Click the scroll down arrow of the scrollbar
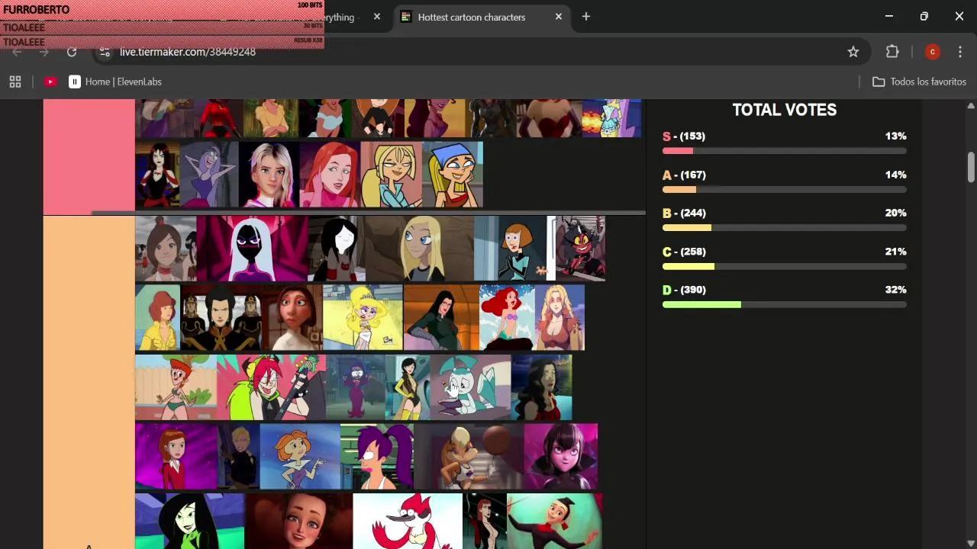Viewport: 977px width, 549px height. click(971, 542)
